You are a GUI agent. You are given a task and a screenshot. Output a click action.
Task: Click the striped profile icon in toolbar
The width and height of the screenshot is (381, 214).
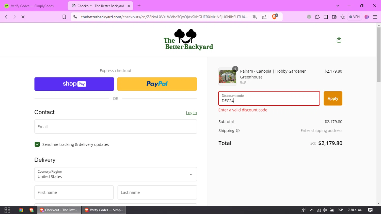point(367,17)
